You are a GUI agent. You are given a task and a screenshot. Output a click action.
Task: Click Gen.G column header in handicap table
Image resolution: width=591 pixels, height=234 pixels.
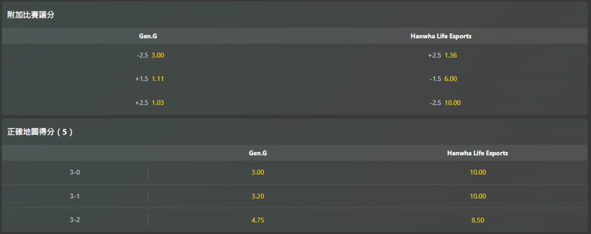(x=148, y=36)
